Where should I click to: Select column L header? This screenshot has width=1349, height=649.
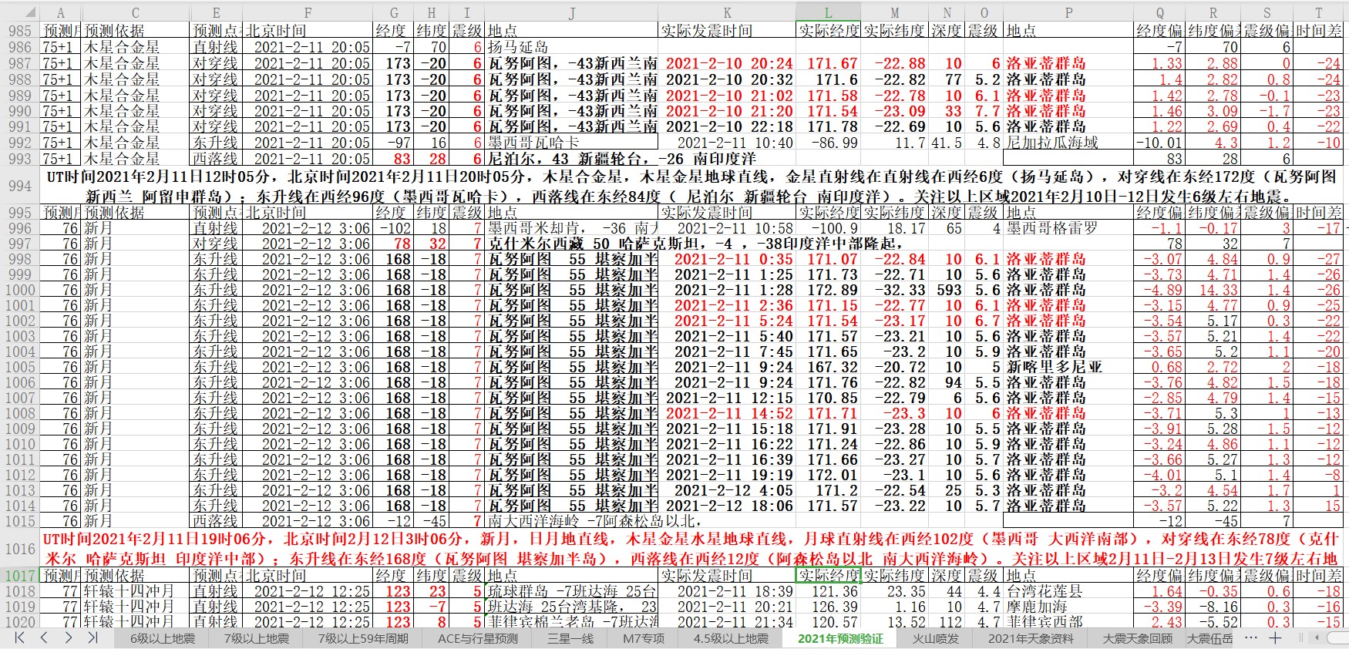(x=828, y=12)
